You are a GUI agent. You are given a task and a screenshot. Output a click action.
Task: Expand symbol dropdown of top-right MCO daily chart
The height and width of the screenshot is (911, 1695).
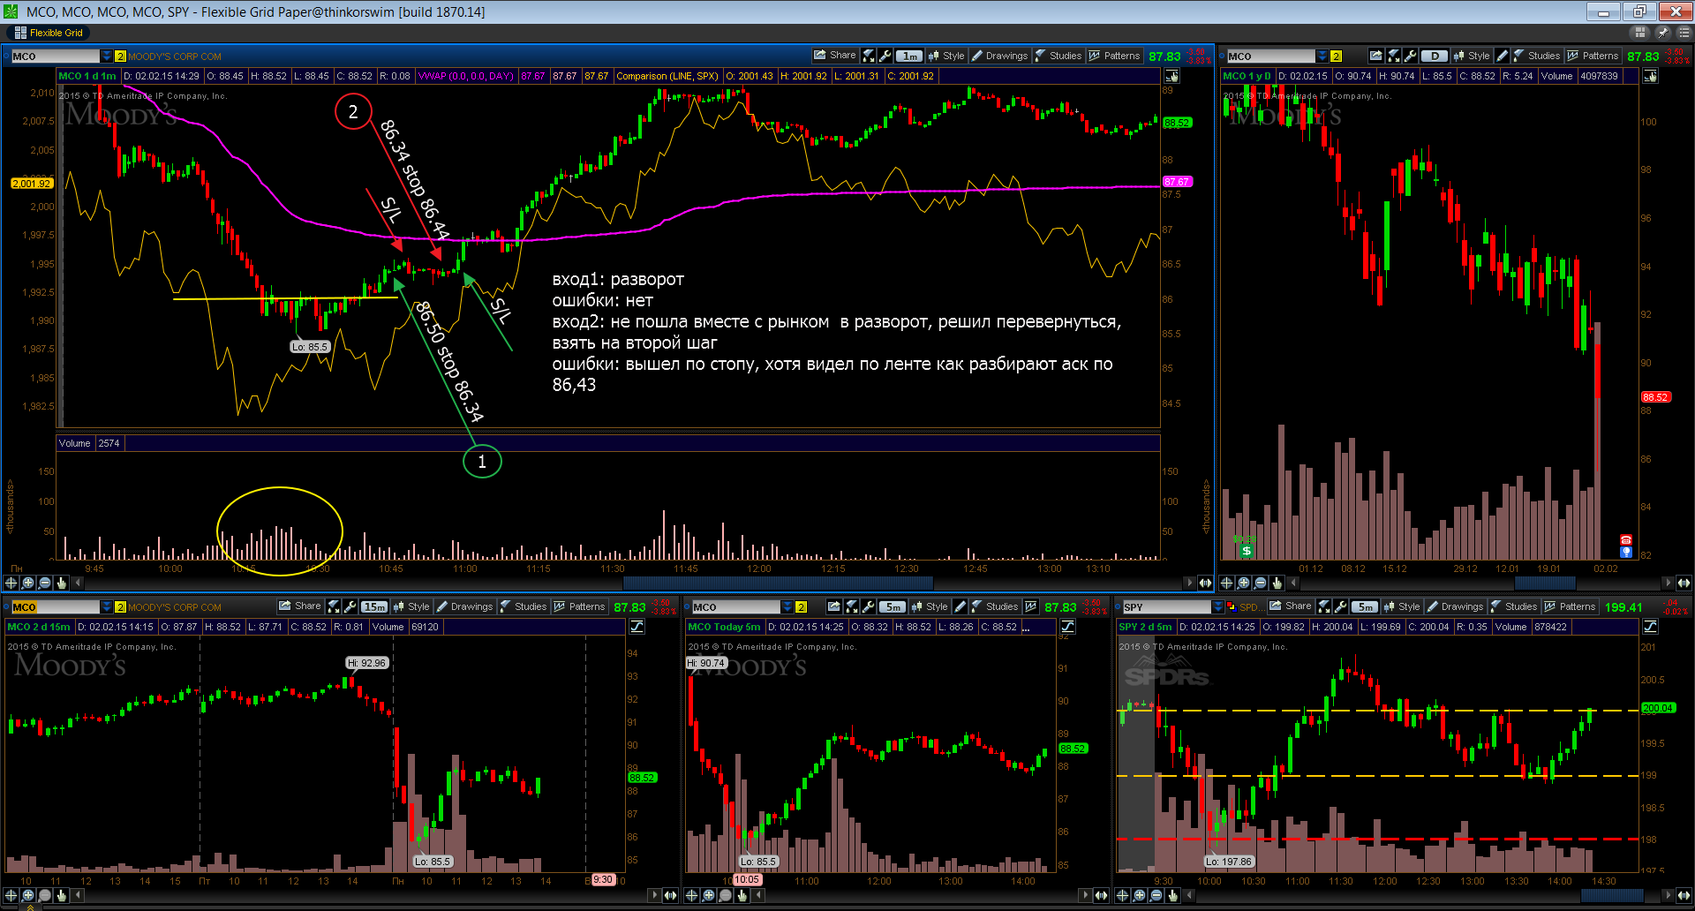(1322, 56)
